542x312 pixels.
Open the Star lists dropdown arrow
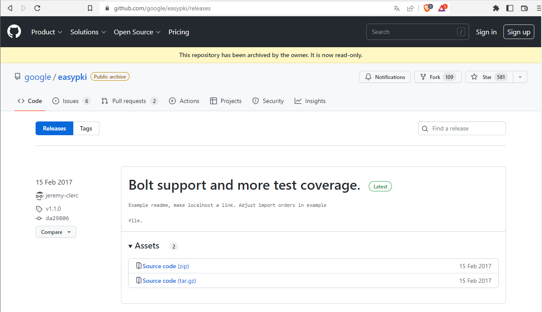[x=520, y=77]
